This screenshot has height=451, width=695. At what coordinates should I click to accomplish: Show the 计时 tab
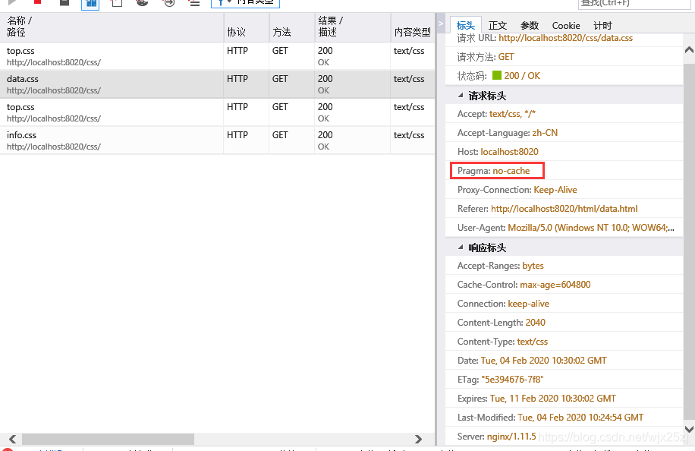(602, 25)
